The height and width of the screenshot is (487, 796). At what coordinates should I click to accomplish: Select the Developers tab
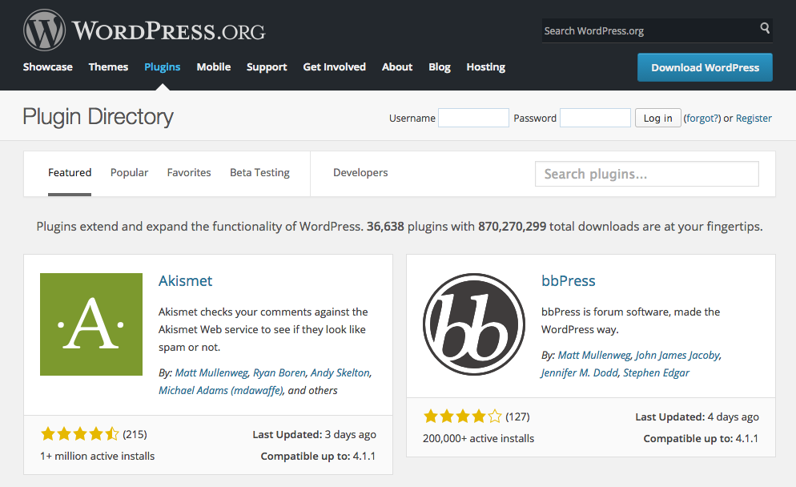[360, 172]
